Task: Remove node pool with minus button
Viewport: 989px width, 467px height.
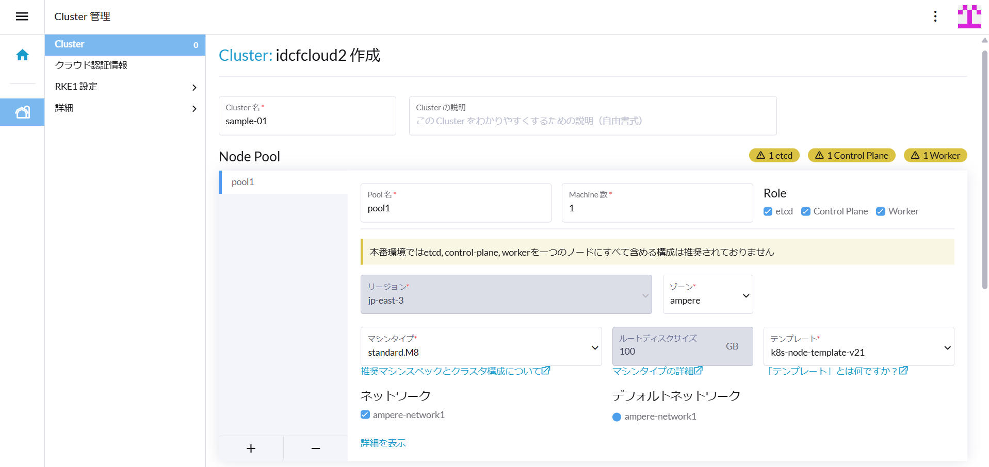Action: (316, 448)
